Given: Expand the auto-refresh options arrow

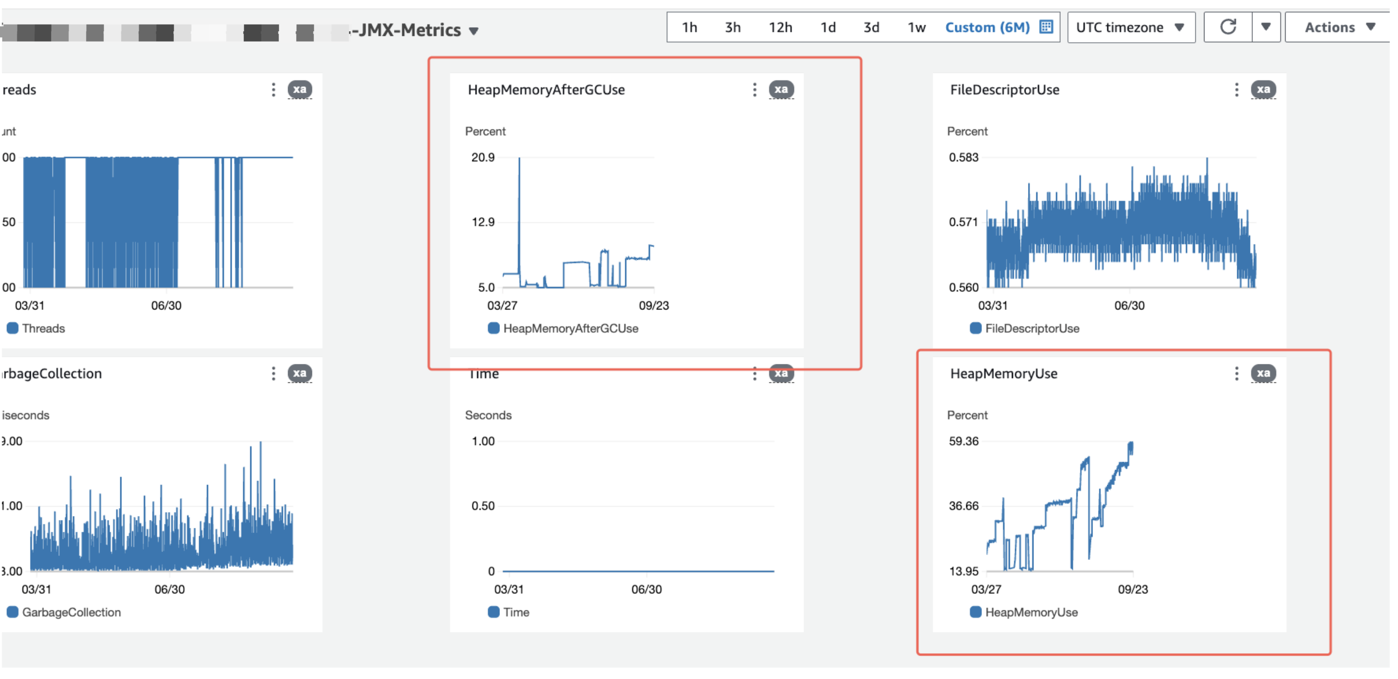Looking at the screenshot, I should [x=1266, y=27].
